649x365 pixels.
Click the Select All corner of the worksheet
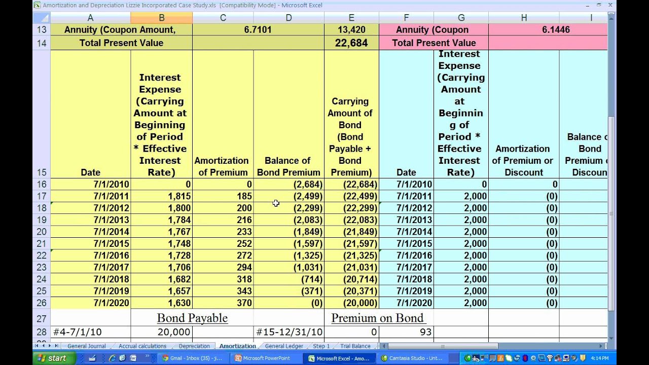tap(42, 18)
